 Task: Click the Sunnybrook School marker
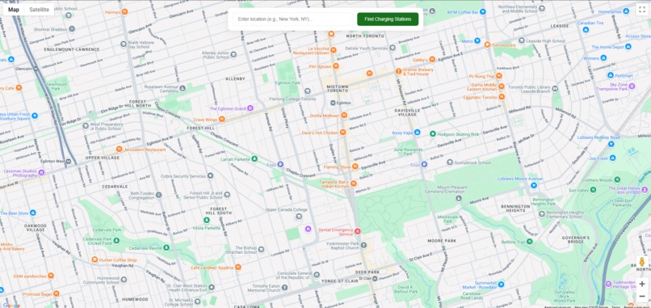pyautogui.click(x=450, y=162)
